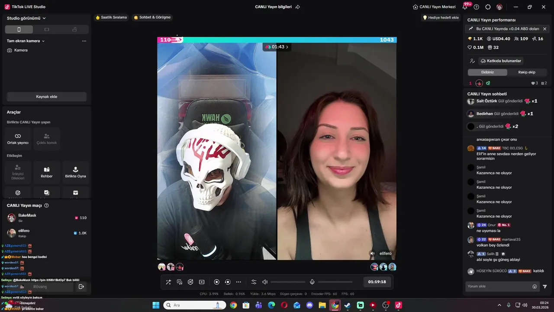The width and height of the screenshot is (554, 312).
Task: Open Steam from the taskbar
Action: point(348,305)
